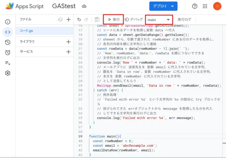226x158 pixels.
Task: Open the Triggers alarm clock icon
Action: pyautogui.click(x=8, y=53)
